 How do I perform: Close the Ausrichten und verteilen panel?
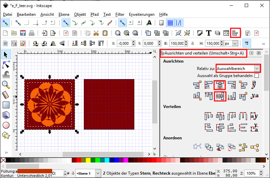tap(259, 53)
